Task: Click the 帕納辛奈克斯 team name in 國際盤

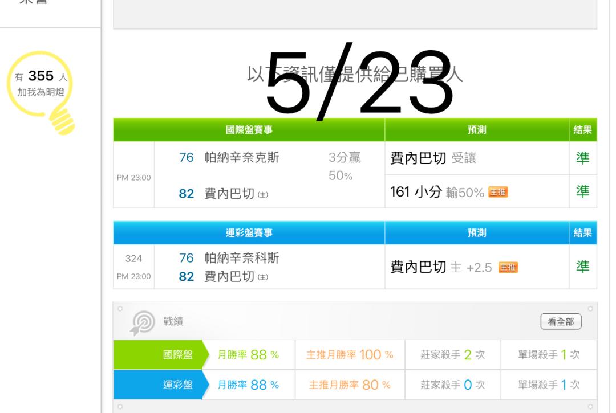Action: 242,158
